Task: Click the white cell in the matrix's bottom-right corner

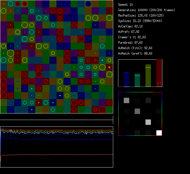Action: (159, 133)
